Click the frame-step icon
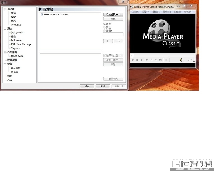The height and width of the screenshot is (172, 215). [167, 60]
